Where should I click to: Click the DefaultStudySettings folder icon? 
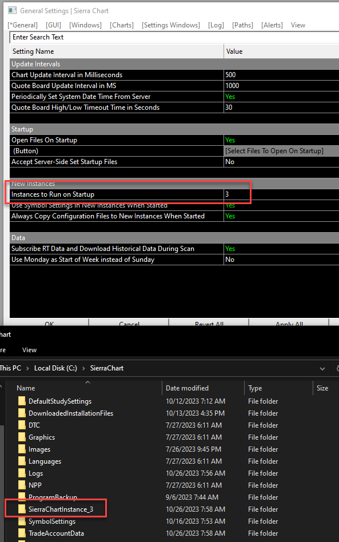(x=22, y=401)
